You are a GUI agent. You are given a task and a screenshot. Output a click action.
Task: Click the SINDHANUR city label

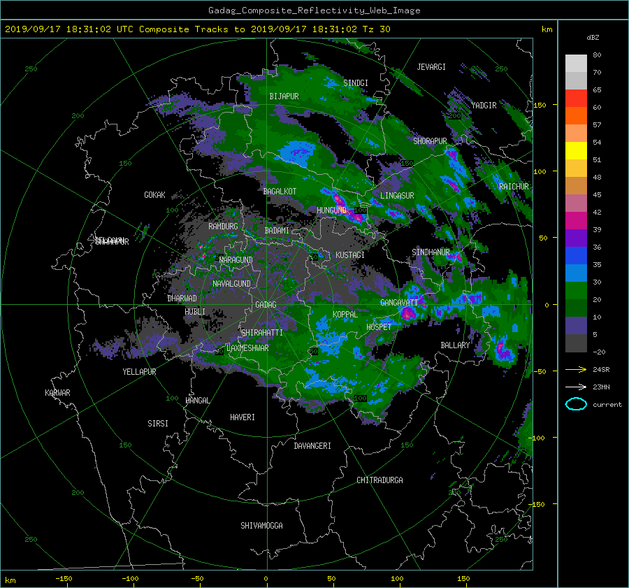pos(431,252)
